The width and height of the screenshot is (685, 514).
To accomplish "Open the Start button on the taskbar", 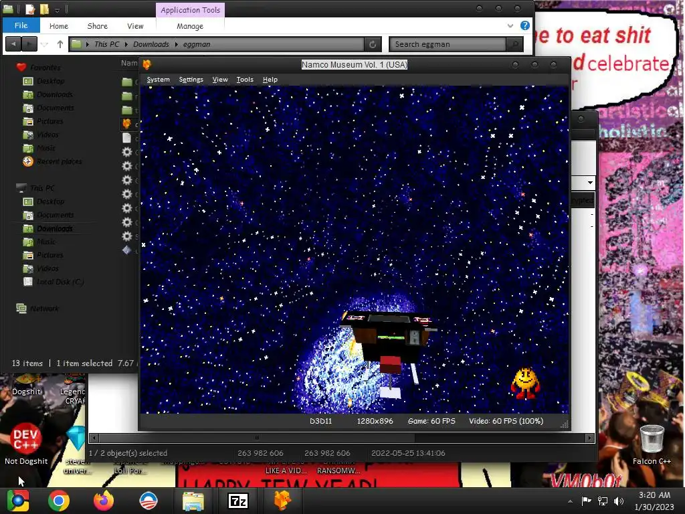I will click(x=18, y=501).
